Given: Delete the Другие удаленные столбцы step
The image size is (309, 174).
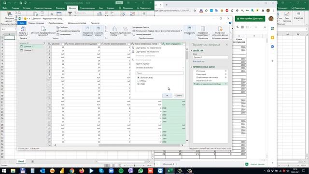Looking at the screenshot, I should (x=195, y=84).
